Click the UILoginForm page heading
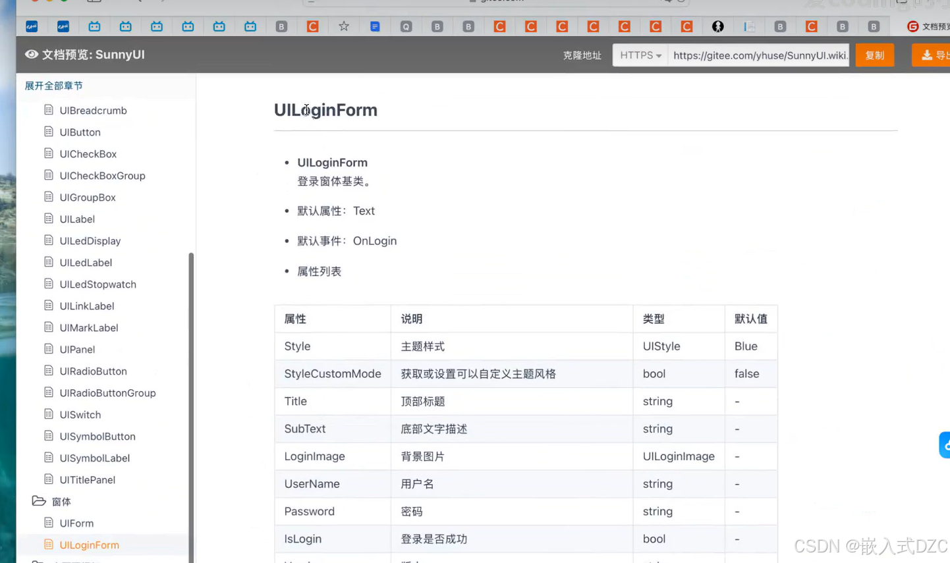The image size is (950, 563). pyautogui.click(x=325, y=110)
